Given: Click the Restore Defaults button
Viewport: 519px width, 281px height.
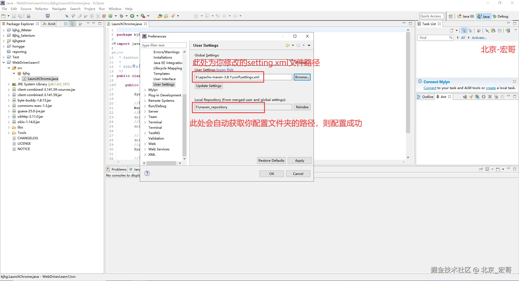Looking at the screenshot, I should [x=271, y=161].
